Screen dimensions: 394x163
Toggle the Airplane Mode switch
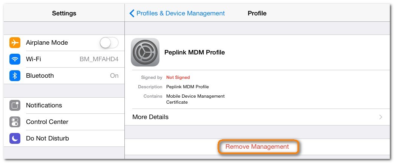(109, 43)
